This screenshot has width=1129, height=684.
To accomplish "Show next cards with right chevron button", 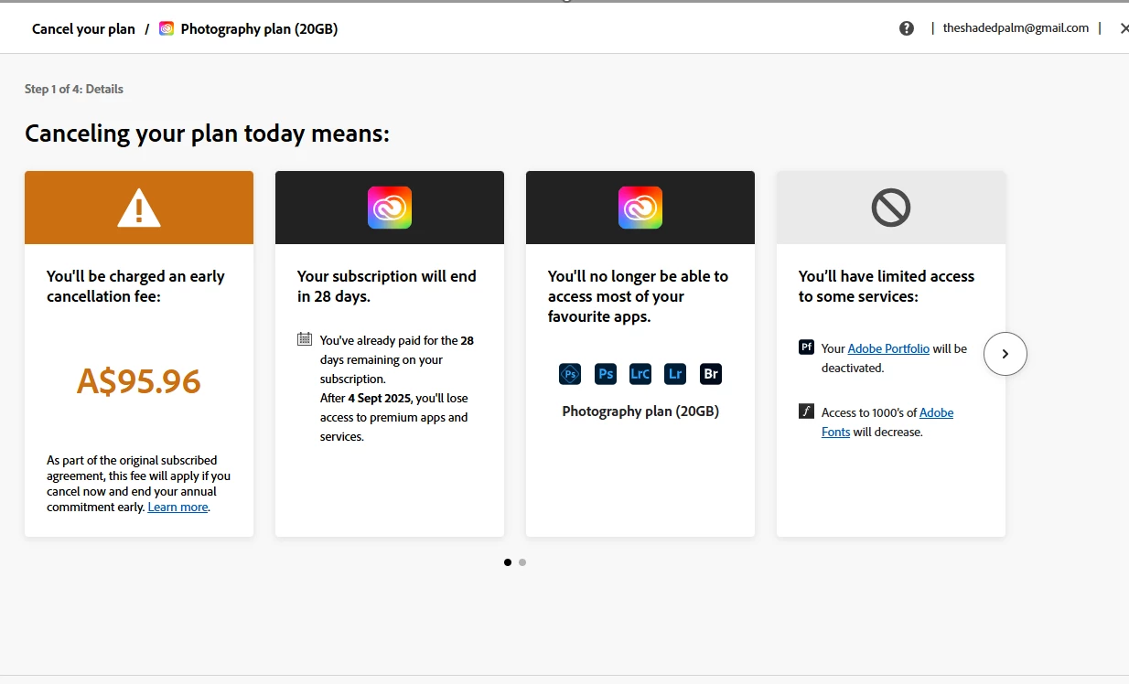I will click(1005, 354).
